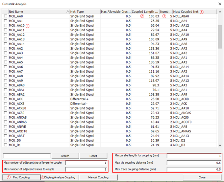Click the Max Allowable Crosstalk column header

point(115,11)
